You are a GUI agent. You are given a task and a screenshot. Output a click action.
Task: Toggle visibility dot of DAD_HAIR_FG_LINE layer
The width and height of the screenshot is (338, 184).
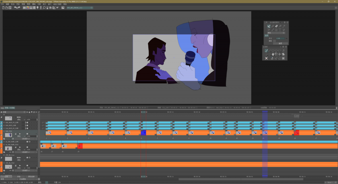point(27,123)
